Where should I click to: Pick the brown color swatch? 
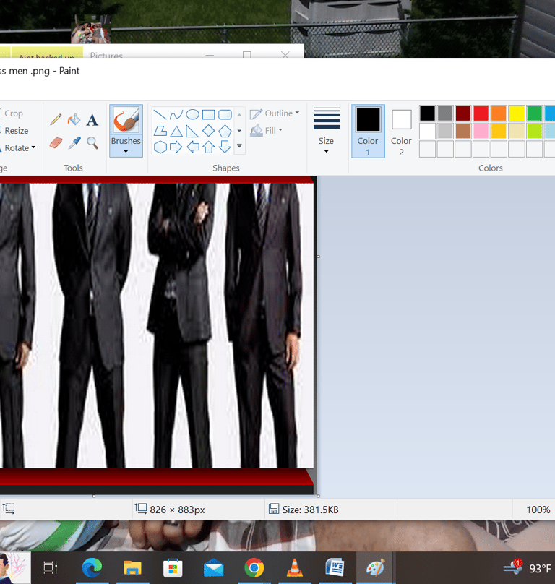pos(463,131)
